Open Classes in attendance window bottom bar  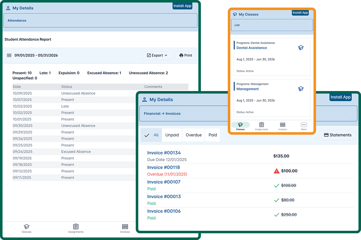[26, 228]
